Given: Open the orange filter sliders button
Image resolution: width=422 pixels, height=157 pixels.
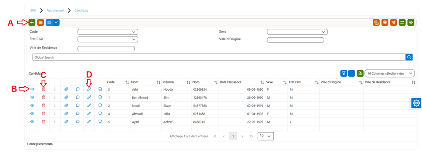Looking at the screenshot, I should click(40, 23).
